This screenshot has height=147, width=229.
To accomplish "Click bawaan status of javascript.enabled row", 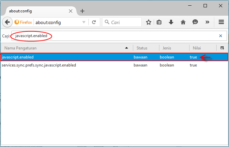I will (x=140, y=57).
